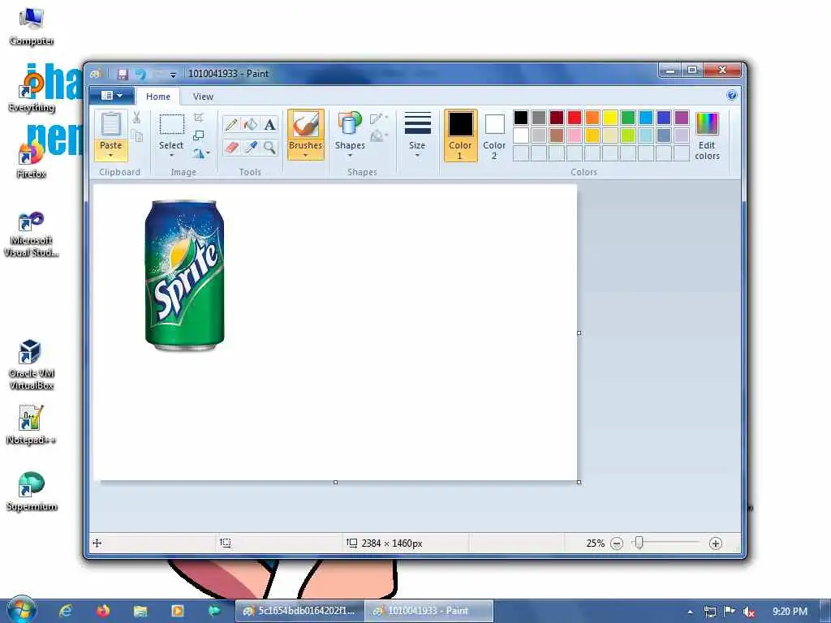The image size is (831, 623).
Task: Activate the Color 2 button
Action: (494, 135)
